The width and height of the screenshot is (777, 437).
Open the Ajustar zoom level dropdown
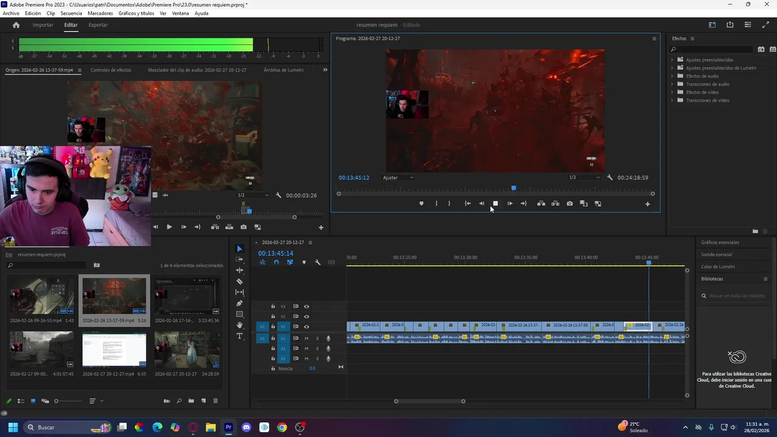[398, 178]
